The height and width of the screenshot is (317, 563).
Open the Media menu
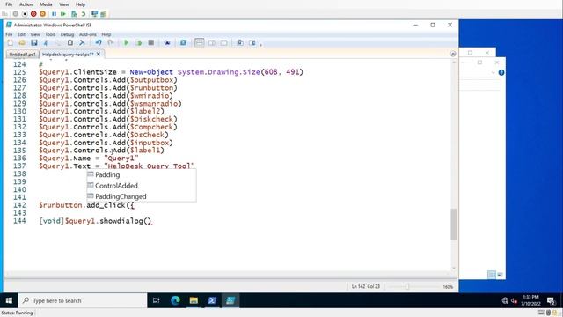46,4
